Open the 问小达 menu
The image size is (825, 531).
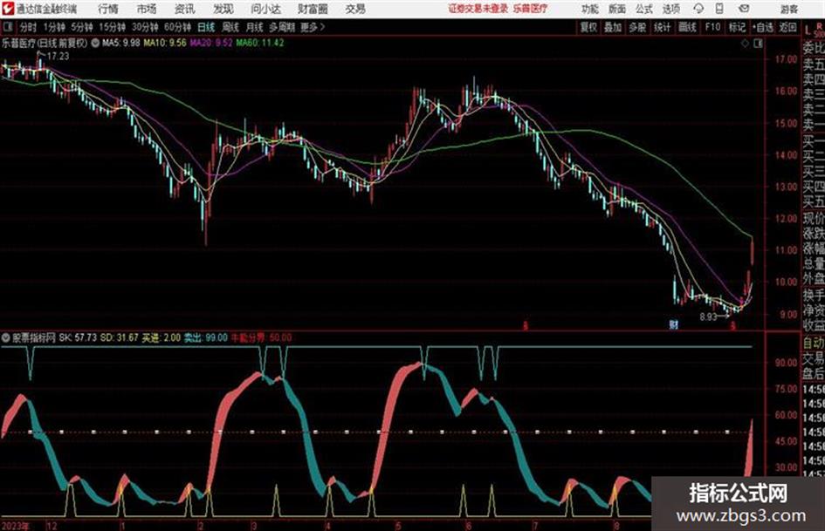pos(265,9)
